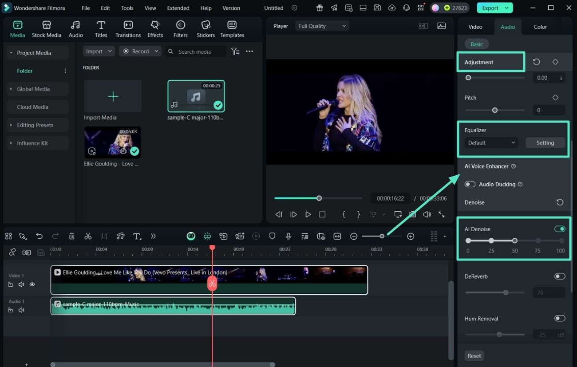This screenshot has width=577, height=367.
Task: Add text with the T tool
Action: click(137, 236)
